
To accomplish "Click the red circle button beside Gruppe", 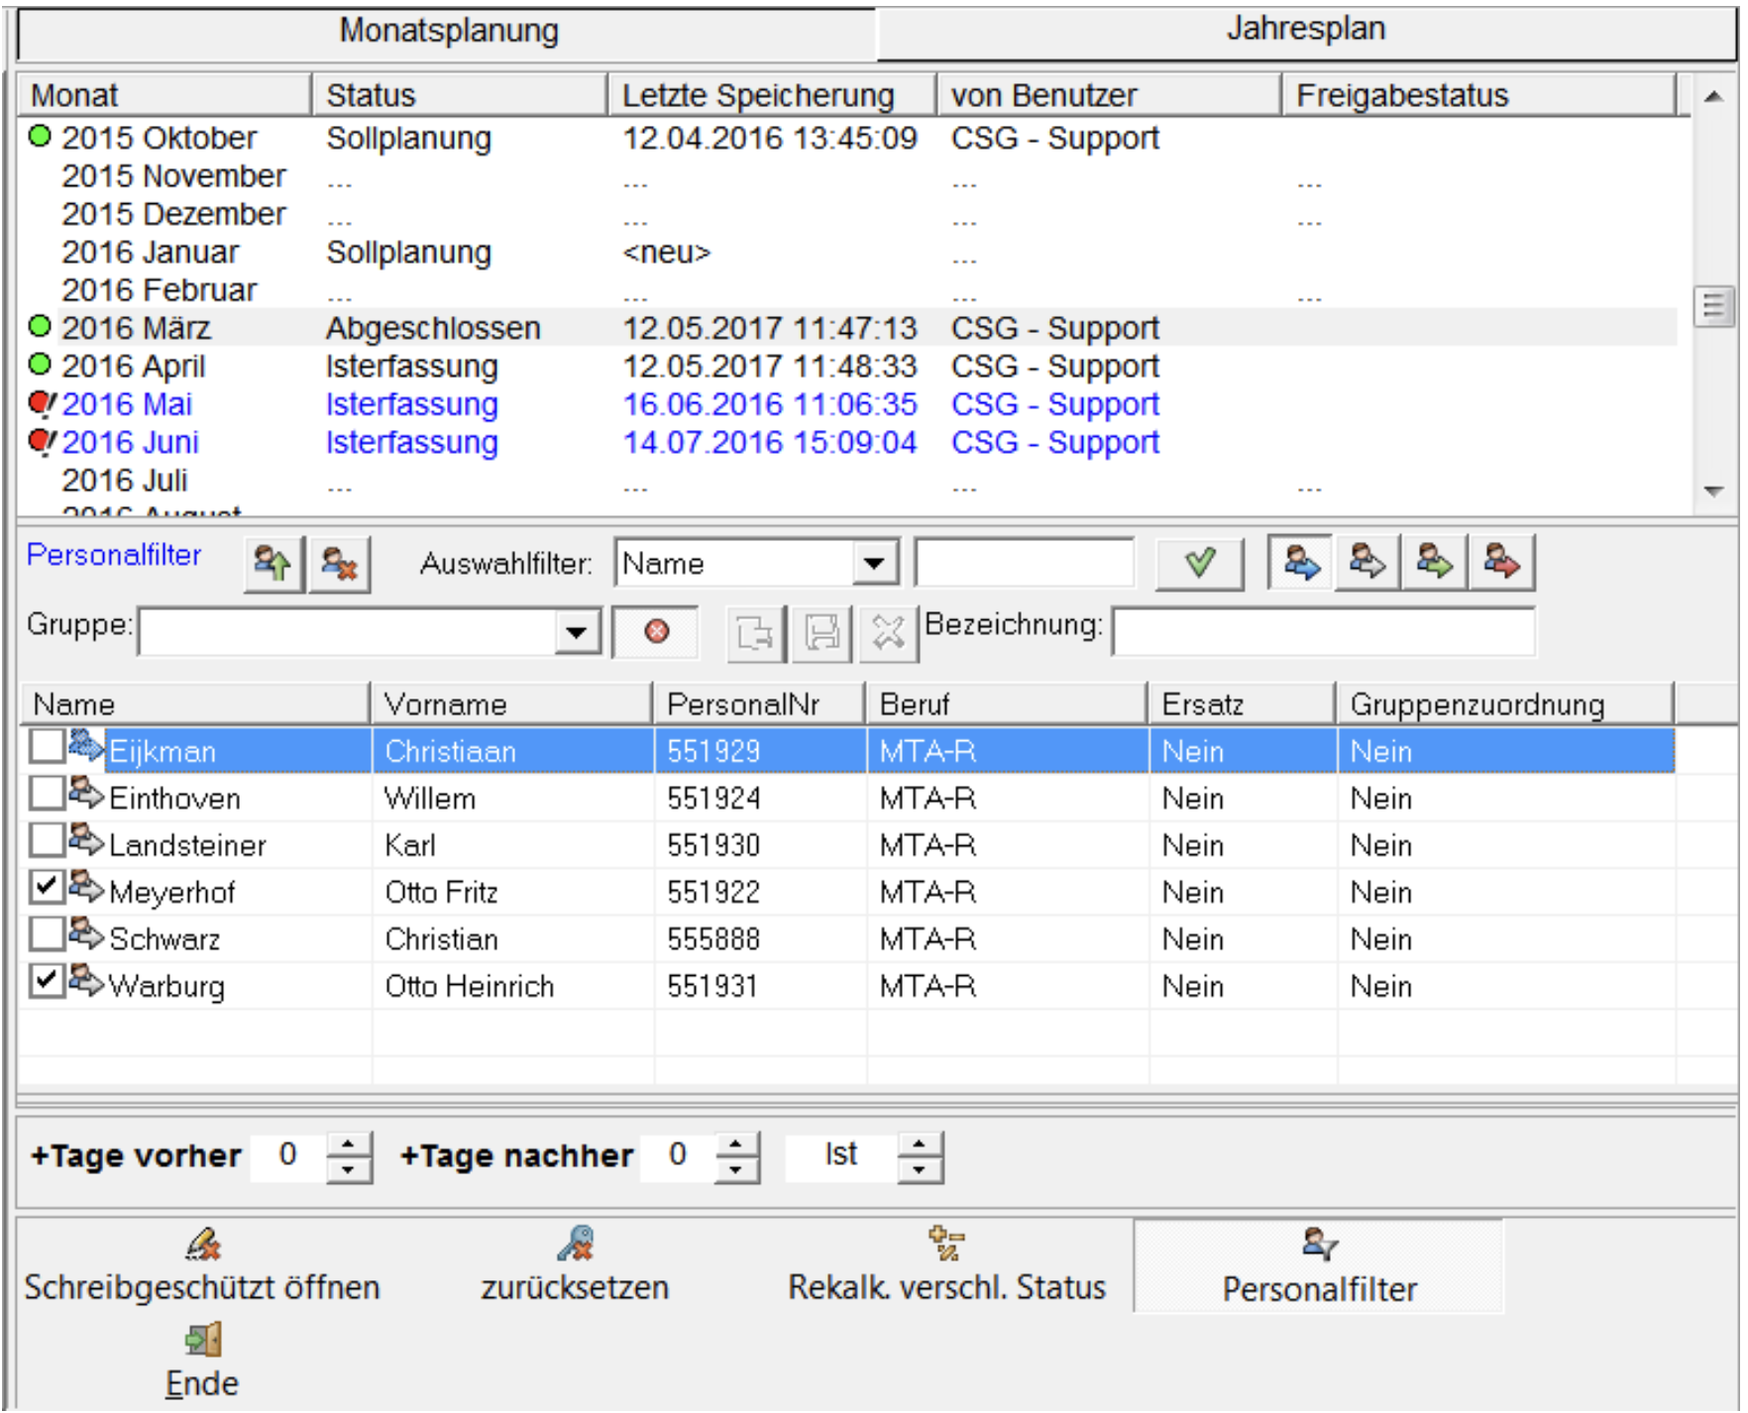I will [656, 632].
